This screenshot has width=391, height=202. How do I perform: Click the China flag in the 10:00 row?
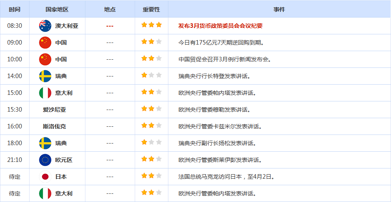pos(45,59)
